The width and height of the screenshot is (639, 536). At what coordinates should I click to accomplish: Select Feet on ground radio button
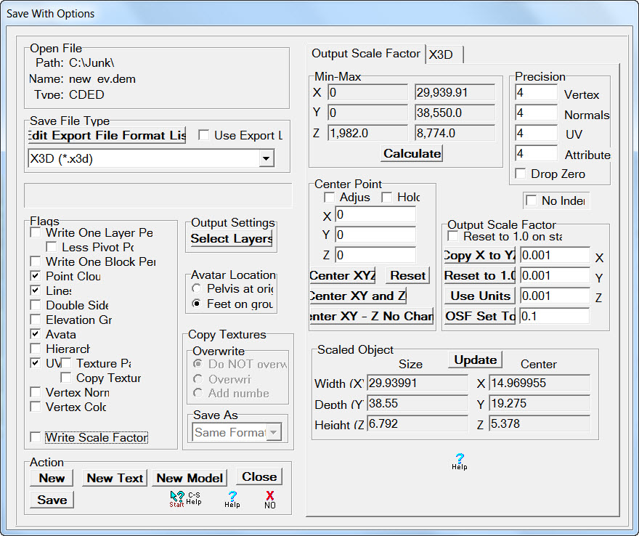tap(197, 304)
